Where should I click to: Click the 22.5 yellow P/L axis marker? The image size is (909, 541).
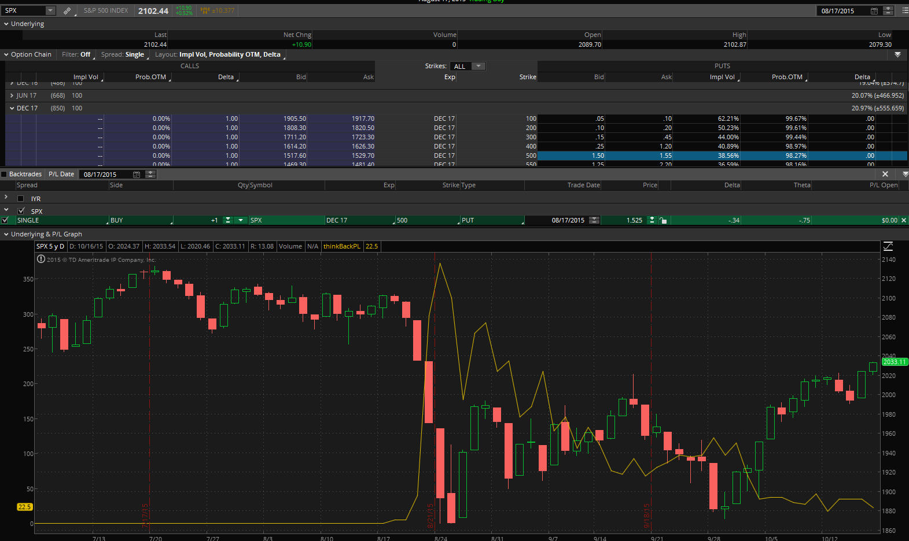[25, 507]
